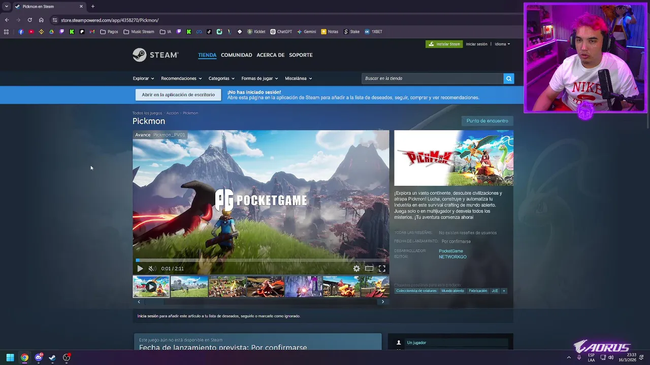Image resolution: width=650 pixels, height=365 pixels.
Task: Open the Facebook bookmark
Action: point(21,31)
